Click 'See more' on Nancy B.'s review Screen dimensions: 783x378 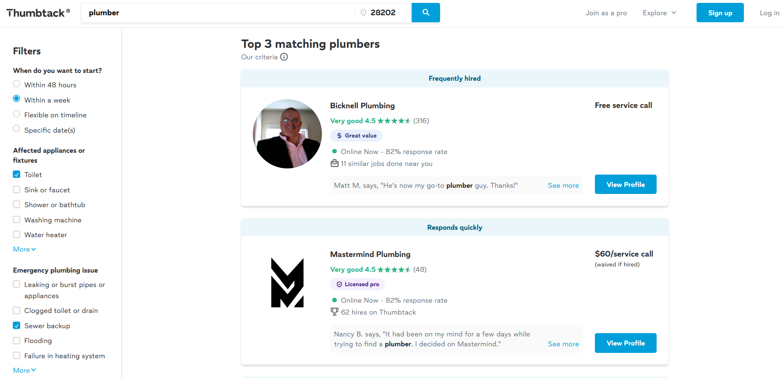click(x=563, y=344)
